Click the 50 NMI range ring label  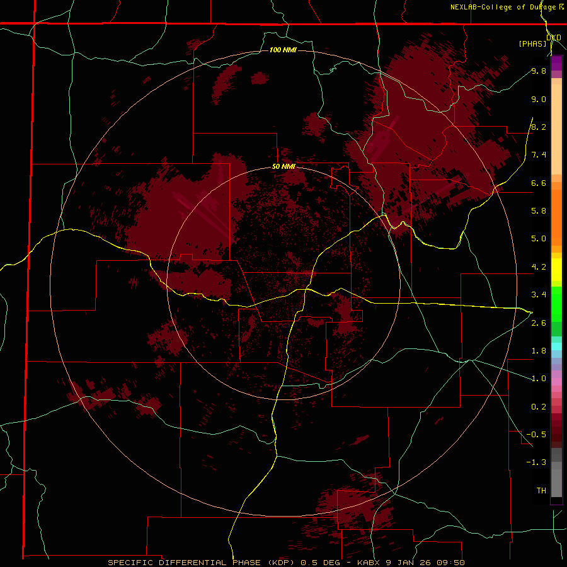click(x=283, y=167)
